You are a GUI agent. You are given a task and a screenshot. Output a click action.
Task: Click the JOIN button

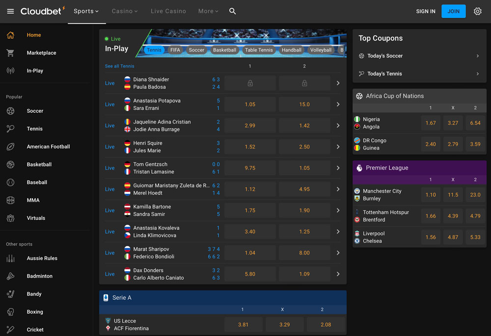click(453, 11)
